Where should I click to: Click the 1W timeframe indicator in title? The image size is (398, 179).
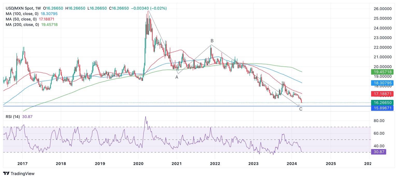tap(38, 8)
